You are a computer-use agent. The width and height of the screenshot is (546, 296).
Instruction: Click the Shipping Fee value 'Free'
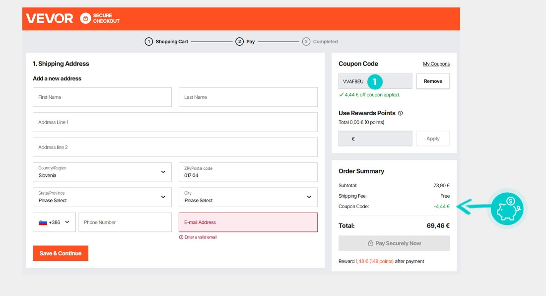[445, 196]
